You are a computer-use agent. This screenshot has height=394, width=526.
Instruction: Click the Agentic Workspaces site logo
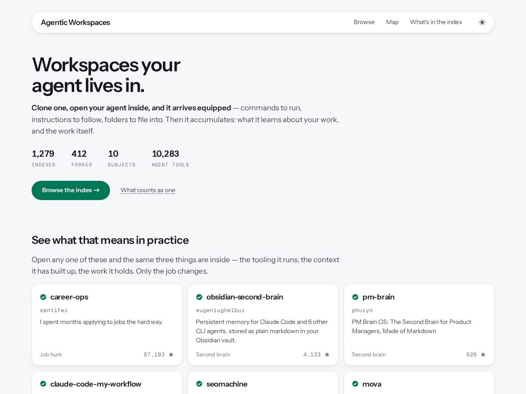click(x=75, y=22)
